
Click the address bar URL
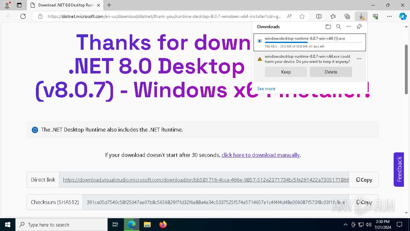point(164,16)
